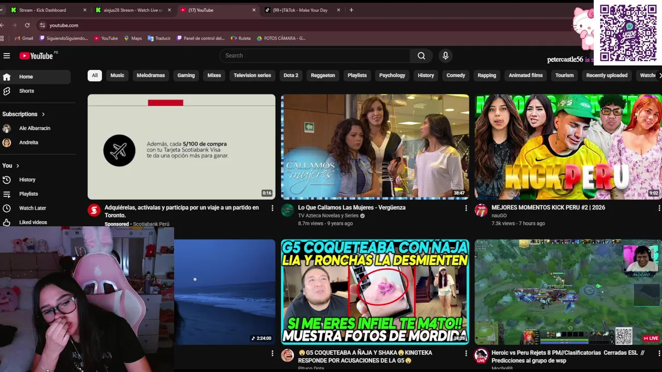Screen dimensions: 662x372
Task: Open the Panel de control bookmark
Action: click(x=201, y=38)
